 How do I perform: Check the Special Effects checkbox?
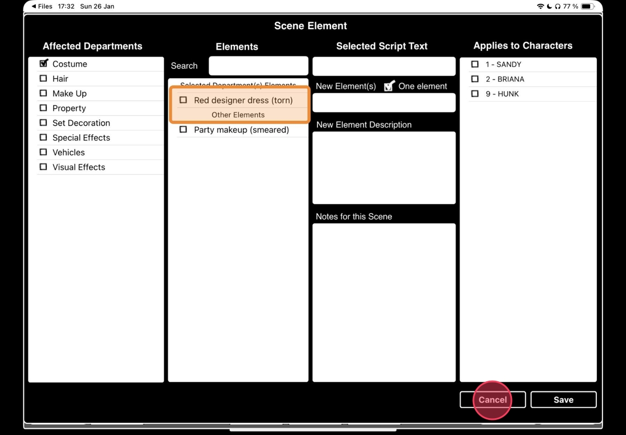click(x=43, y=138)
